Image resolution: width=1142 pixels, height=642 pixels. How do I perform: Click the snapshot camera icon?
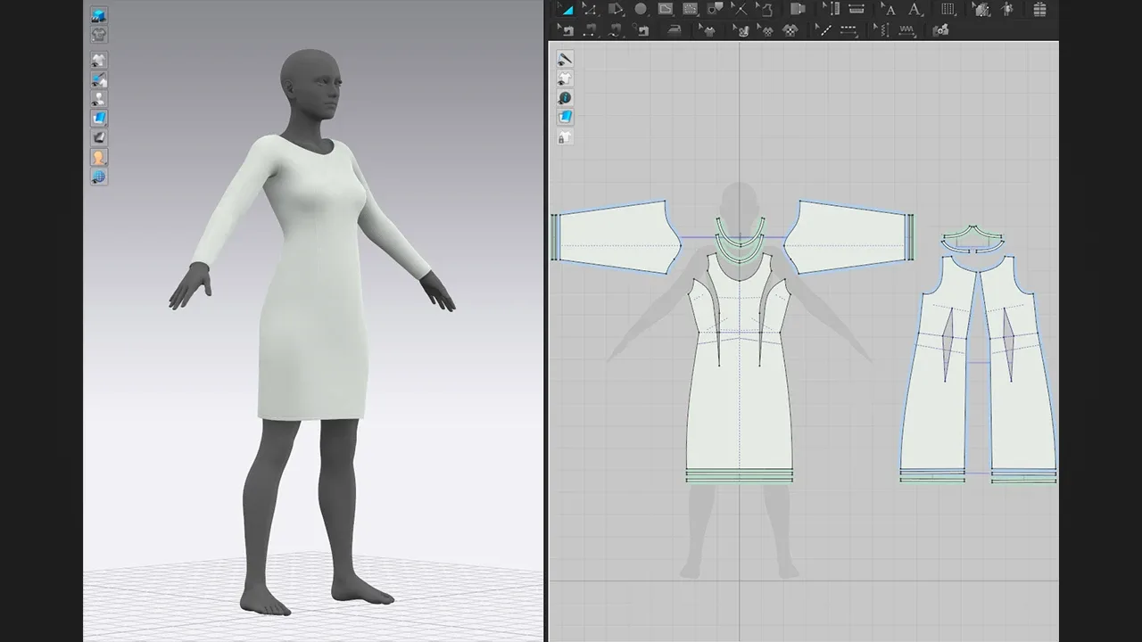[x=940, y=29]
